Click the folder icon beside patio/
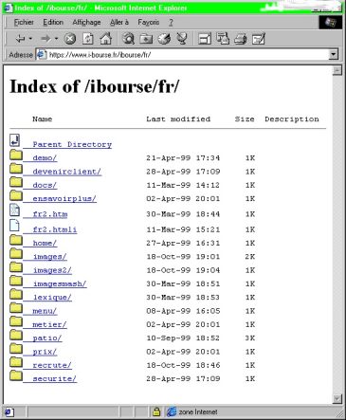The height and width of the screenshot is (420, 346). [x=16, y=335]
